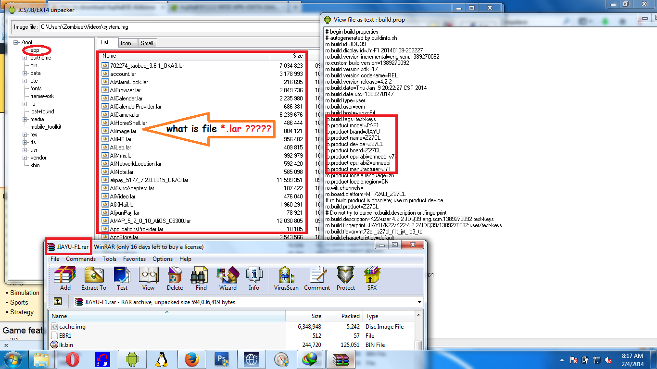The height and width of the screenshot is (369, 657).
Task: Open the Favorites menu
Action: pyautogui.click(x=134, y=258)
